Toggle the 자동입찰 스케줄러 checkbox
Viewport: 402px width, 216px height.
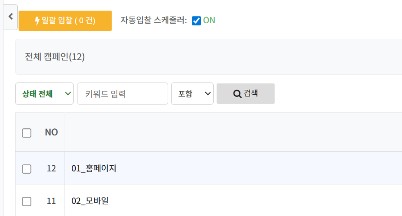(196, 20)
